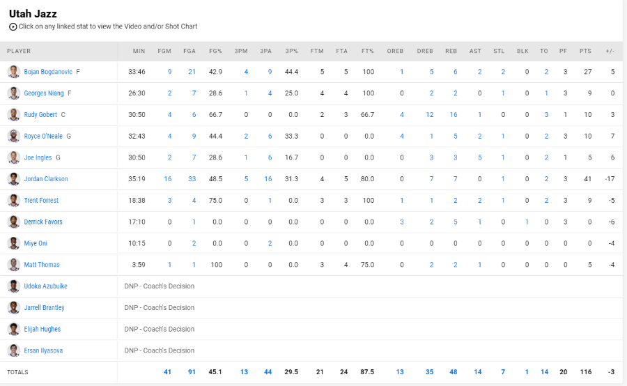
Task: Click the MIN column header
Action: point(139,51)
